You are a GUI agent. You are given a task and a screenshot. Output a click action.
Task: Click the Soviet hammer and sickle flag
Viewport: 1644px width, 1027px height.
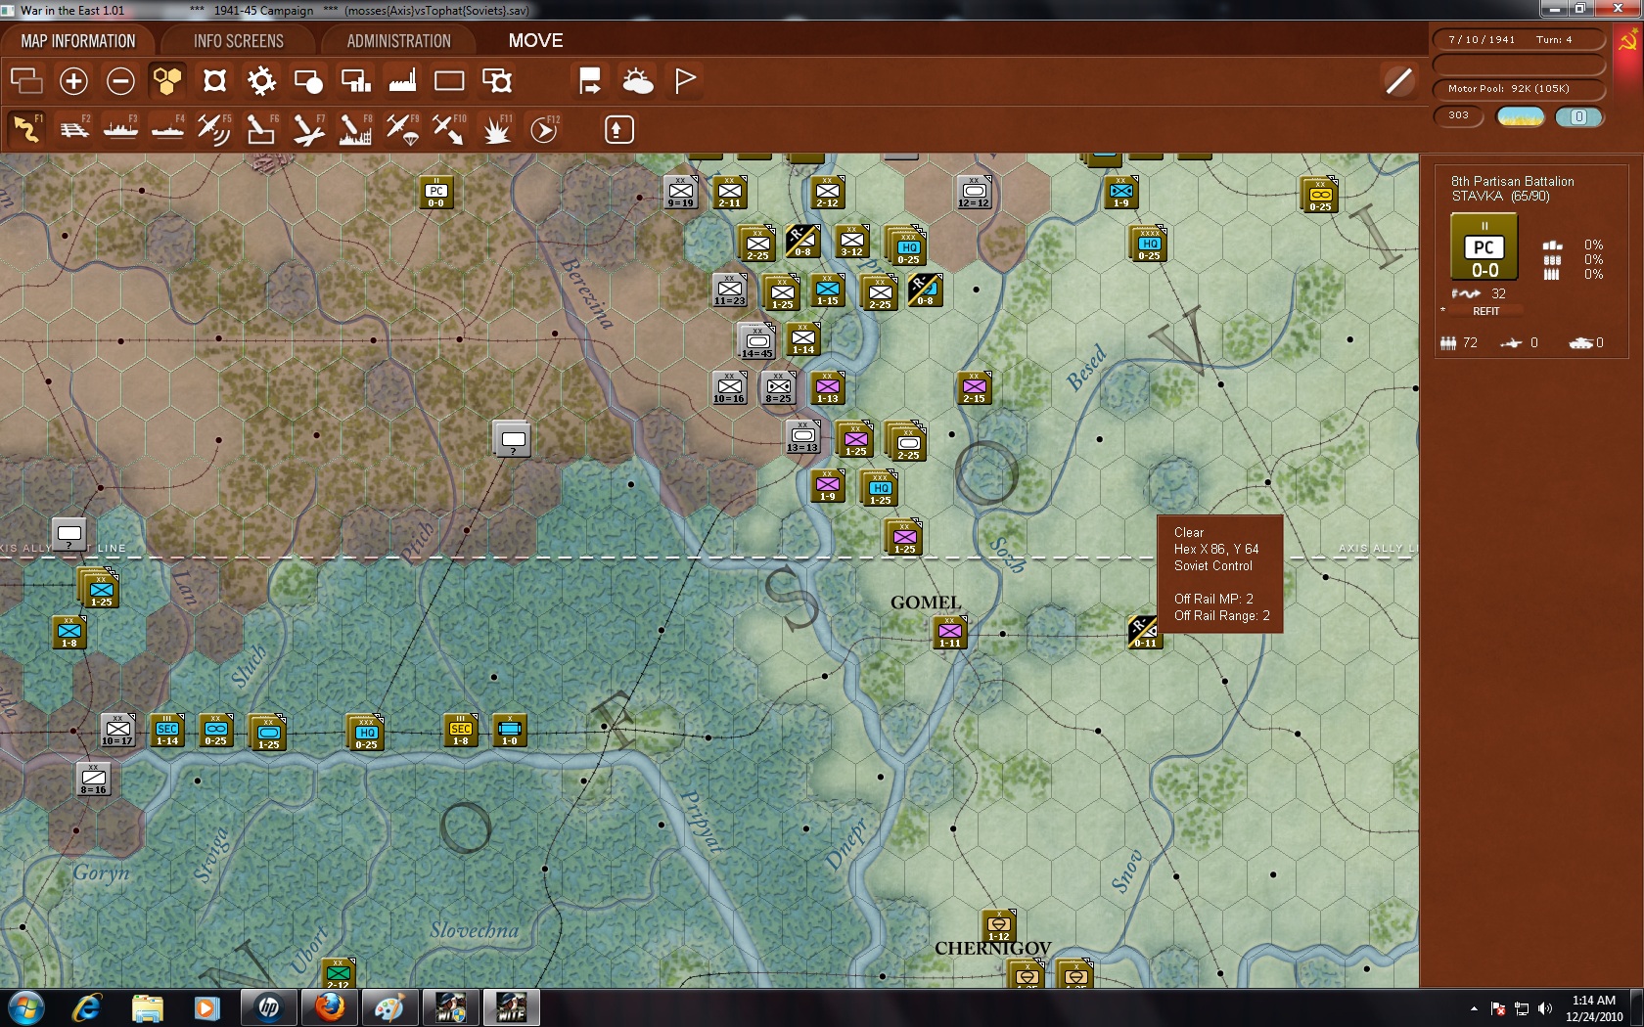coord(1628,41)
